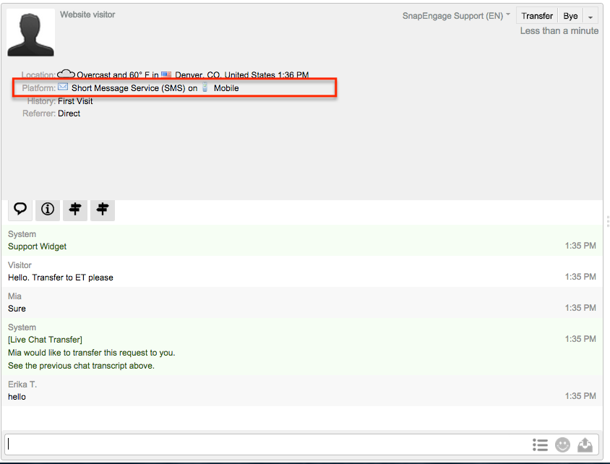Click Mia's 'Sure' message
Image resolution: width=610 pixels, height=464 pixels.
click(x=17, y=309)
